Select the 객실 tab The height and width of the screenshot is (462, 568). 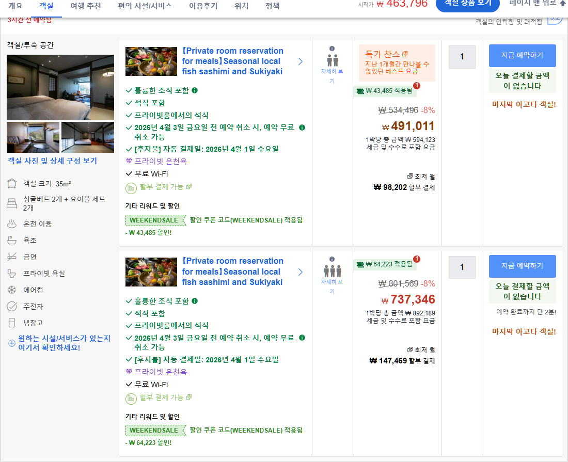click(x=46, y=6)
